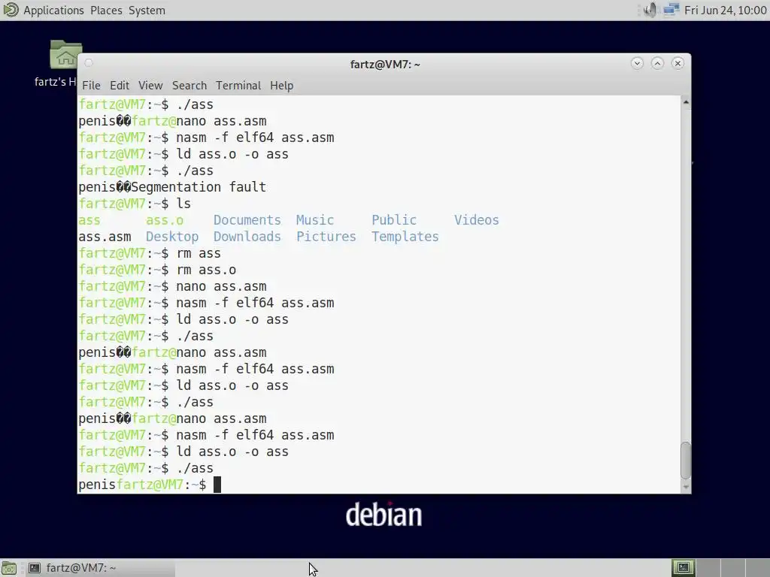Switch to the second workspace in switcher

[x=708, y=568]
